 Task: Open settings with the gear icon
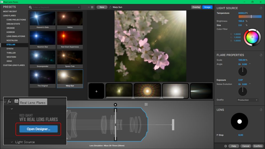(x=226, y=146)
